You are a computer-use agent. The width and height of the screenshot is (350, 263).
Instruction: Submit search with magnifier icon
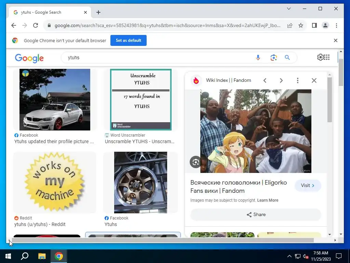pos(287,58)
